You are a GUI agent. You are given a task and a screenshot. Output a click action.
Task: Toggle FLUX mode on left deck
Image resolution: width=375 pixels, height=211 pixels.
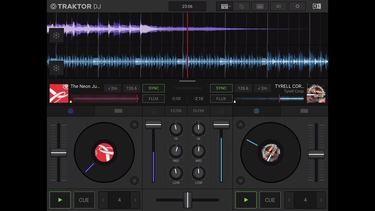click(x=154, y=99)
